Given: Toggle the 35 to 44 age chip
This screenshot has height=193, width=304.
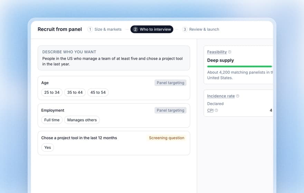Looking at the screenshot, I should click(x=75, y=92).
